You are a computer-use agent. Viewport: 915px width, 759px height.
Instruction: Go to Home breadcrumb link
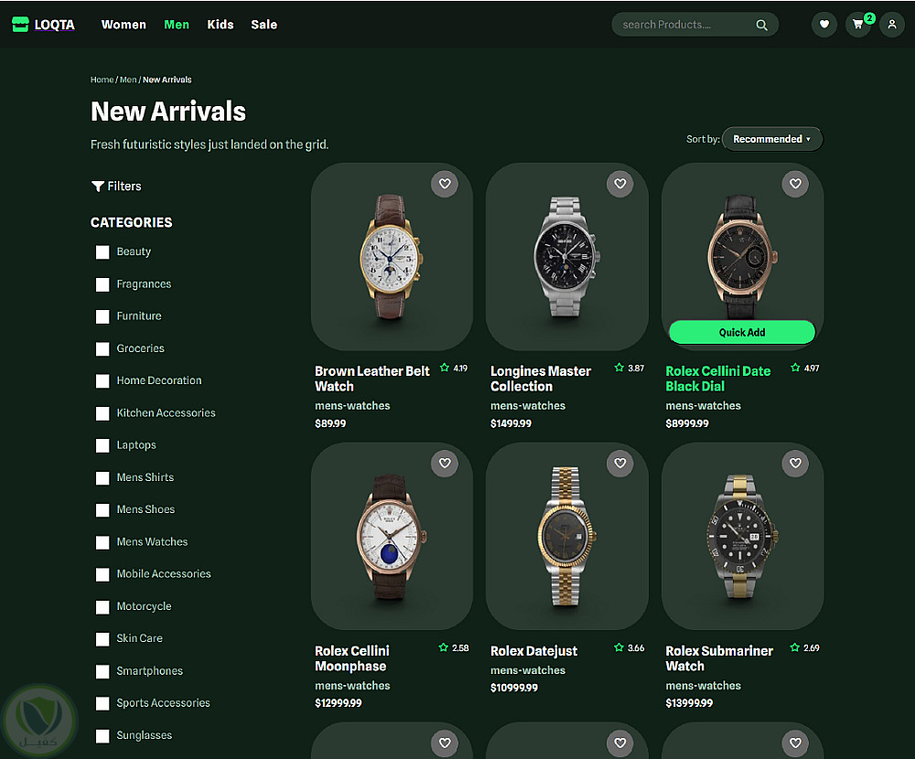[102, 80]
